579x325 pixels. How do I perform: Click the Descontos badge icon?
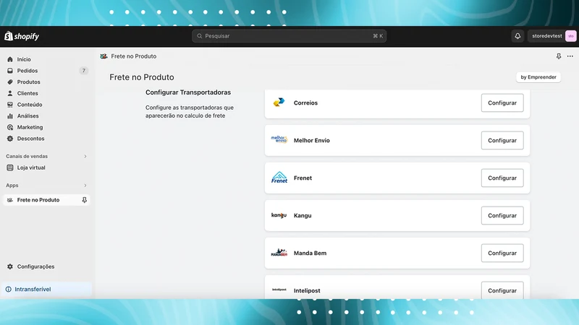pyautogui.click(x=10, y=139)
